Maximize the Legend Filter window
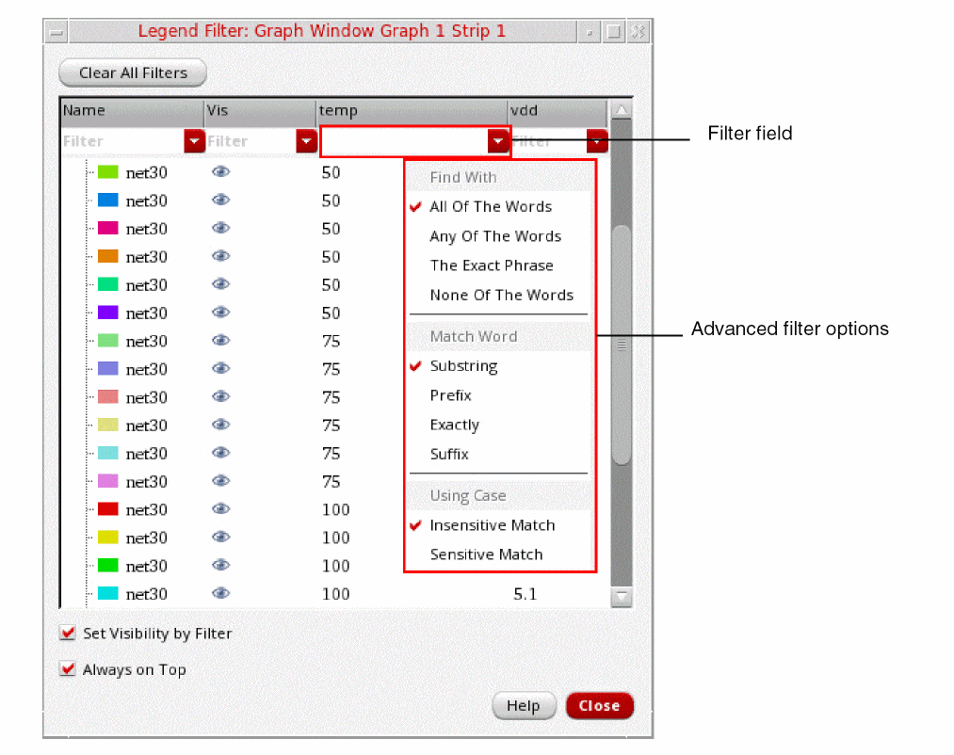The height and width of the screenshot is (755, 954). [x=614, y=32]
